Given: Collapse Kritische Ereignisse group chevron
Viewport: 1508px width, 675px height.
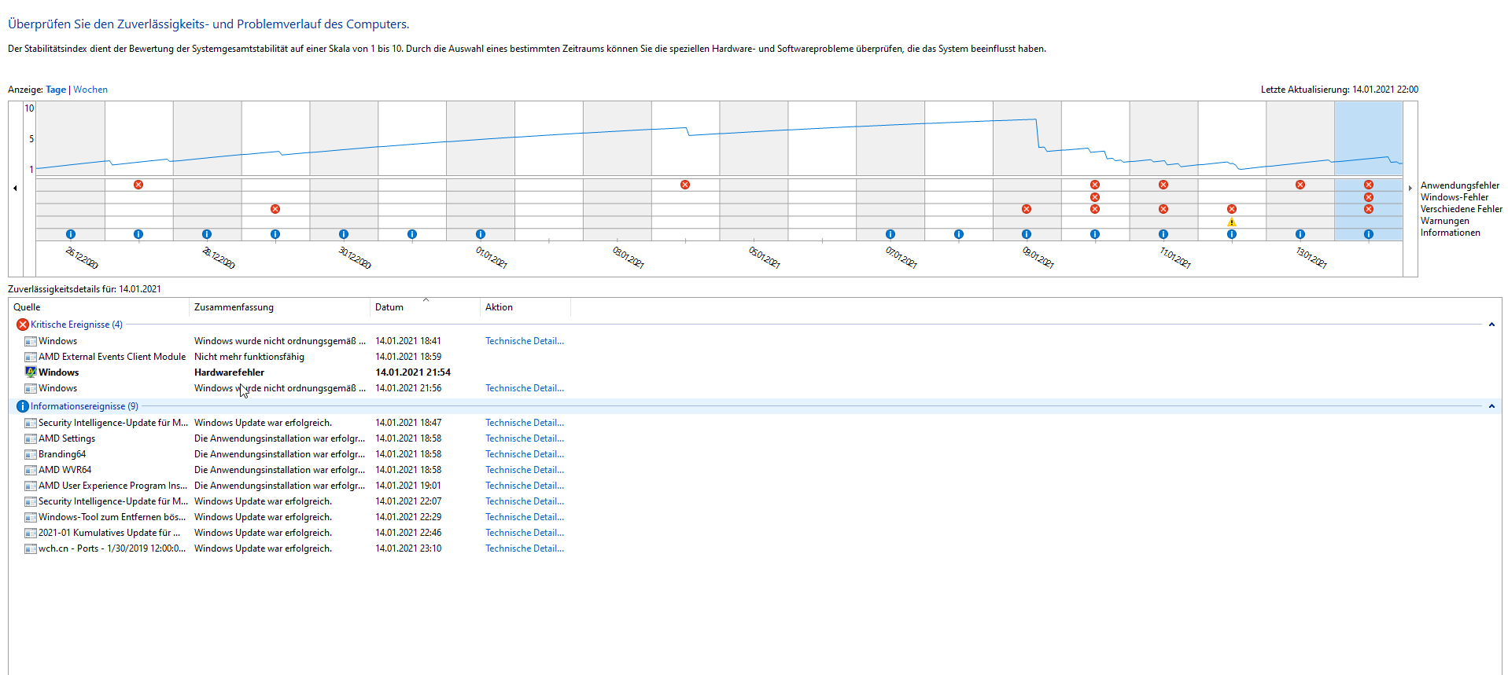Looking at the screenshot, I should point(1491,325).
